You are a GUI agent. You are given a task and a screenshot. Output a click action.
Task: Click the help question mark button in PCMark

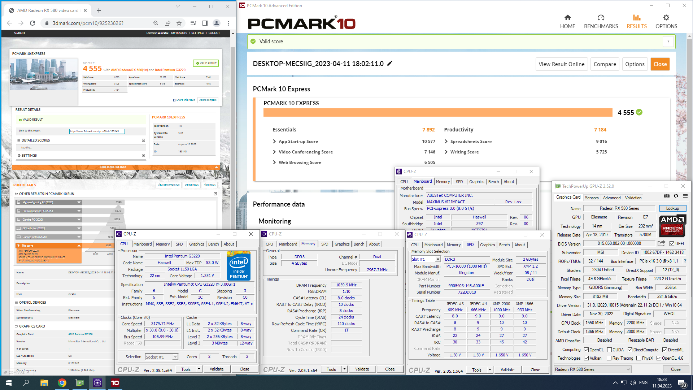point(668,42)
